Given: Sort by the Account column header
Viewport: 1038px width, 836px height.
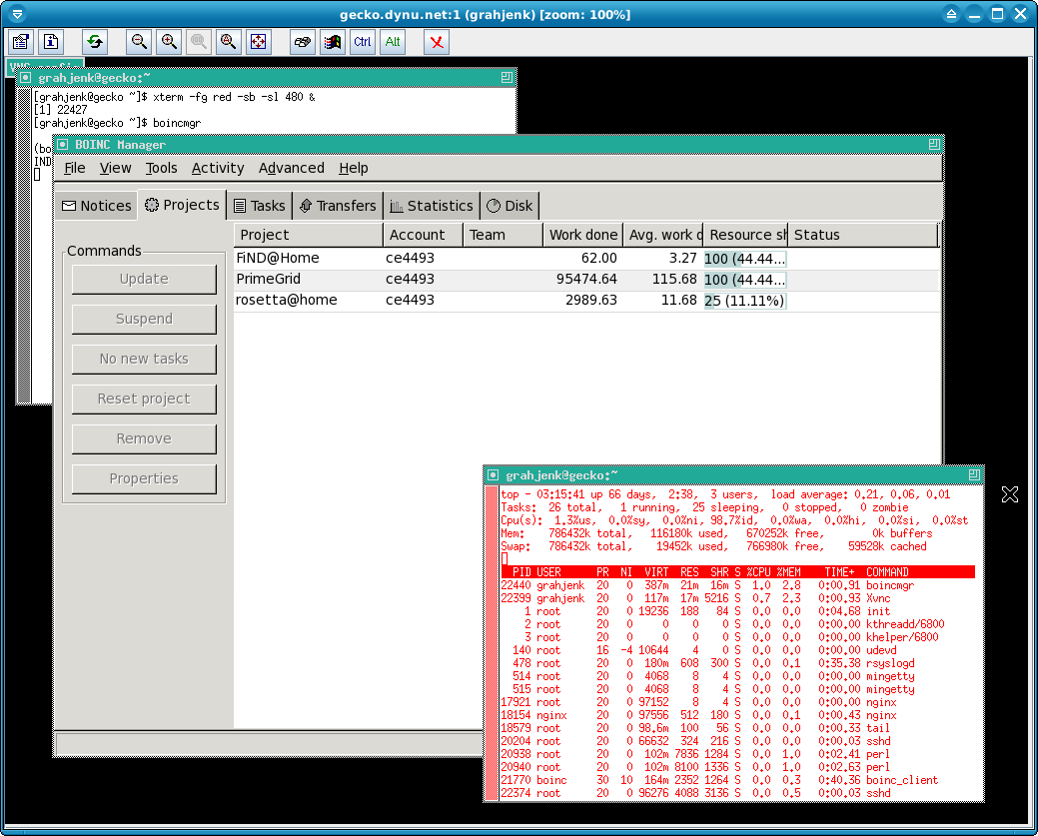Looking at the screenshot, I should click(423, 235).
